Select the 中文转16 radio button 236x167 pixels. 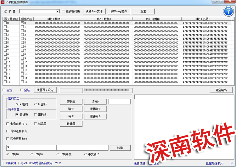86,154
